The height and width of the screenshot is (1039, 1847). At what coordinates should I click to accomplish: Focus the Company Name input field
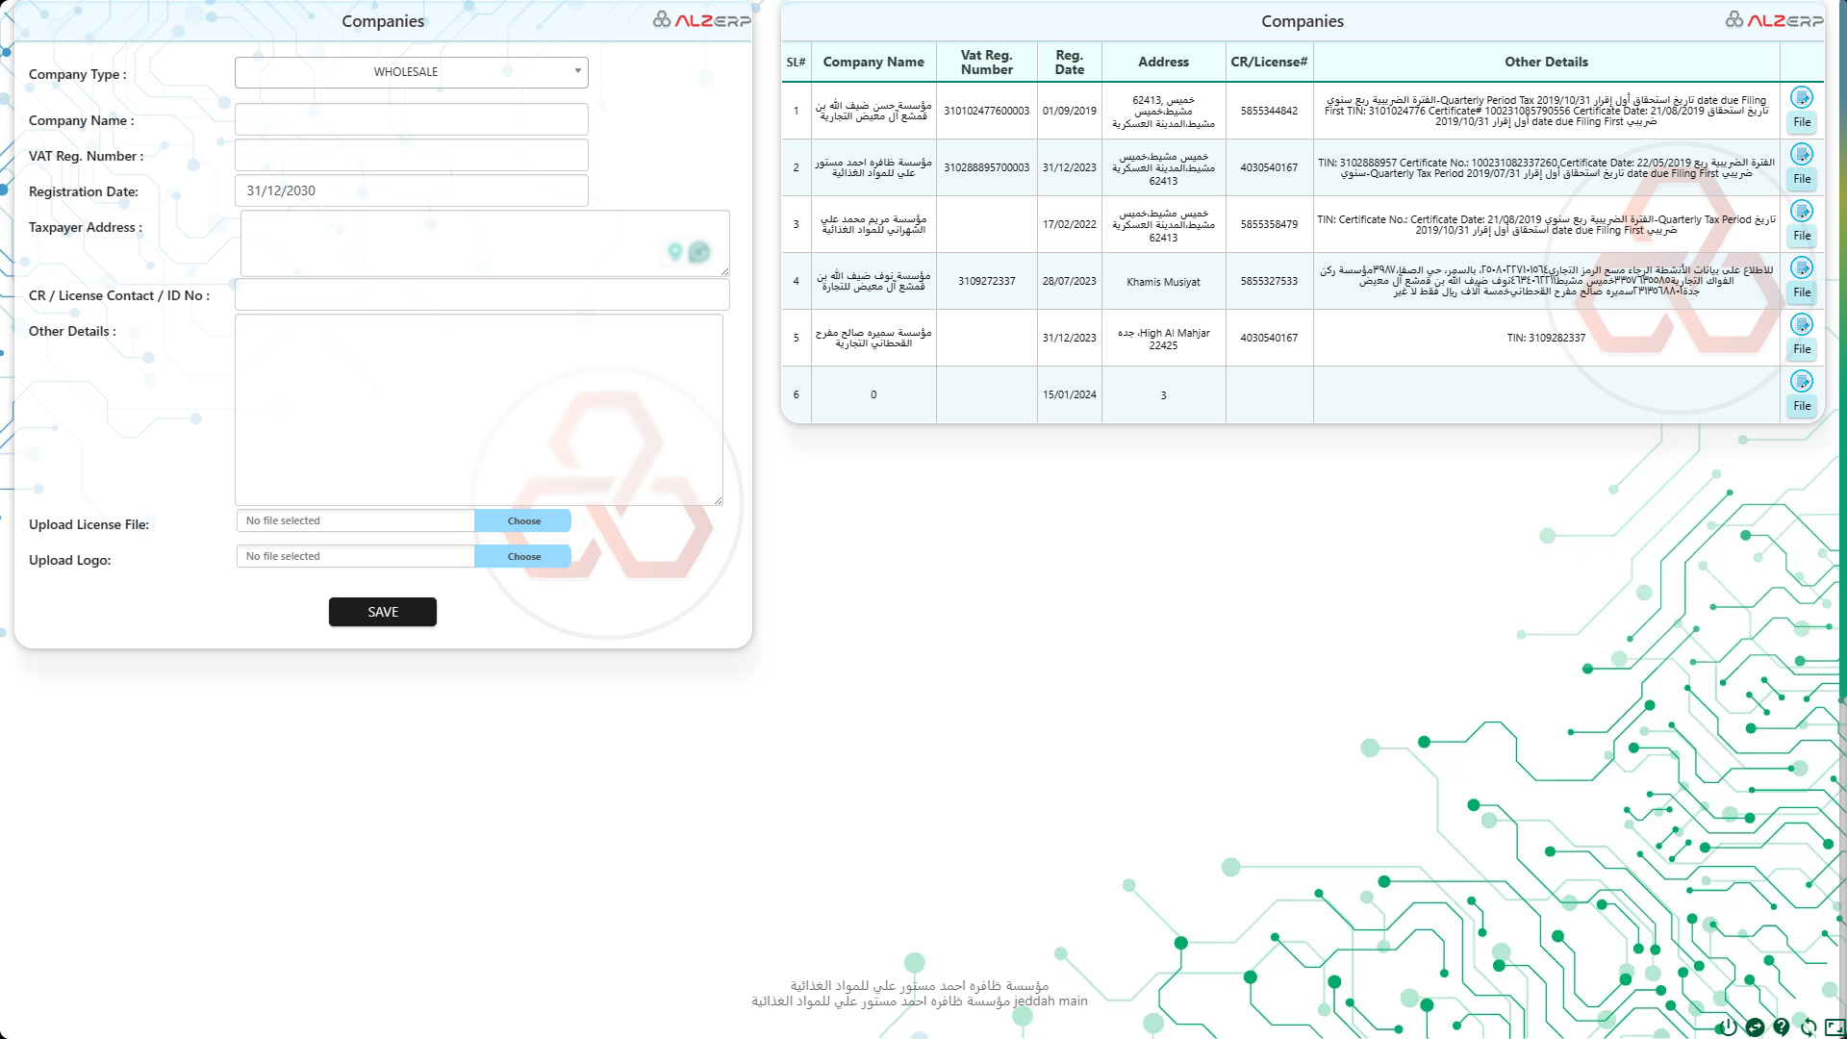click(x=412, y=119)
